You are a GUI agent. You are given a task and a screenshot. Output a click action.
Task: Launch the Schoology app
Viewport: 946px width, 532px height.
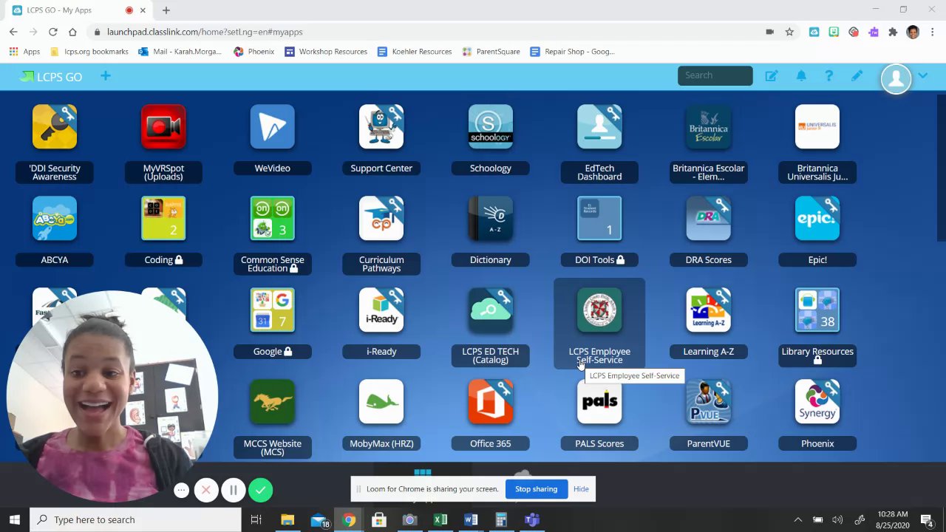(491, 127)
